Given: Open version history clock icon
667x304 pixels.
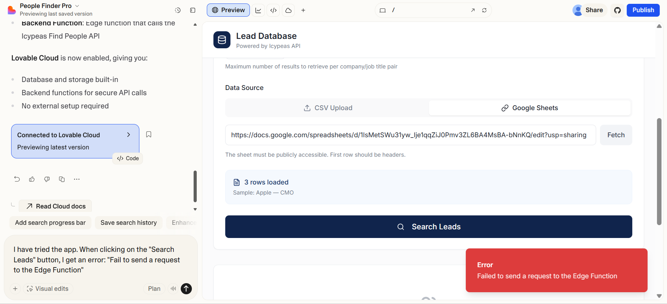Looking at the screenshot, I should coord(178,10).
